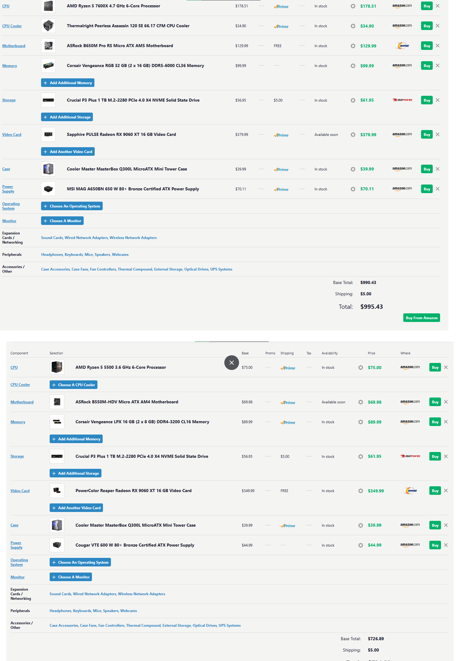
Task: Open Thermal Compound link in first build
Action: pos(135,269)
